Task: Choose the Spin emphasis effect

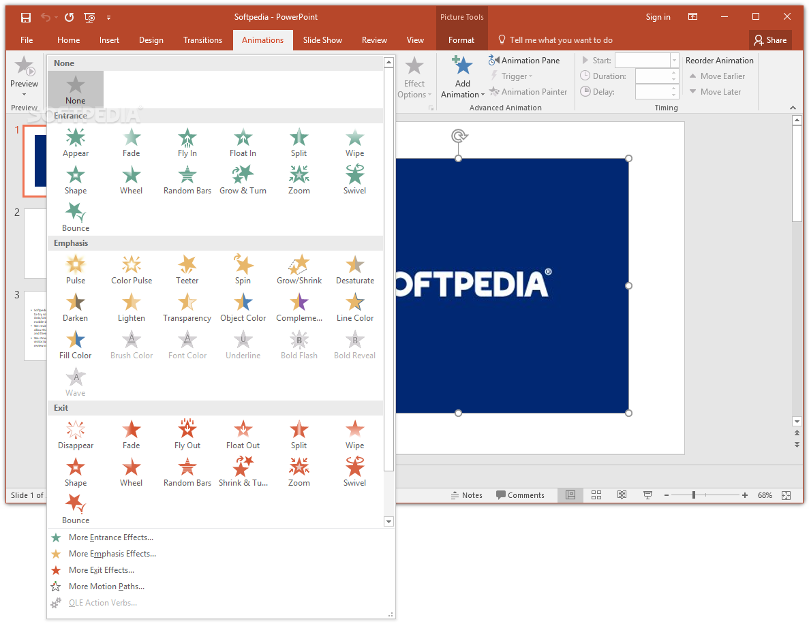Action: (x=243, y=270)
